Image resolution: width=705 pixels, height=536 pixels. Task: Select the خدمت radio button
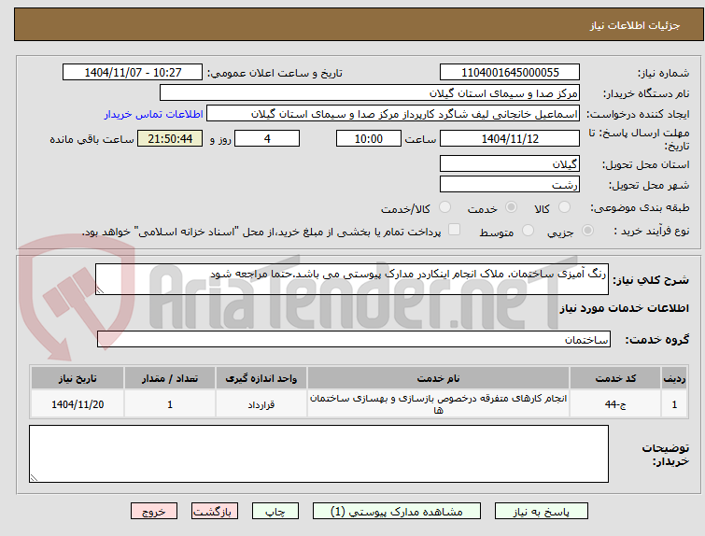[x=511, y=207]
